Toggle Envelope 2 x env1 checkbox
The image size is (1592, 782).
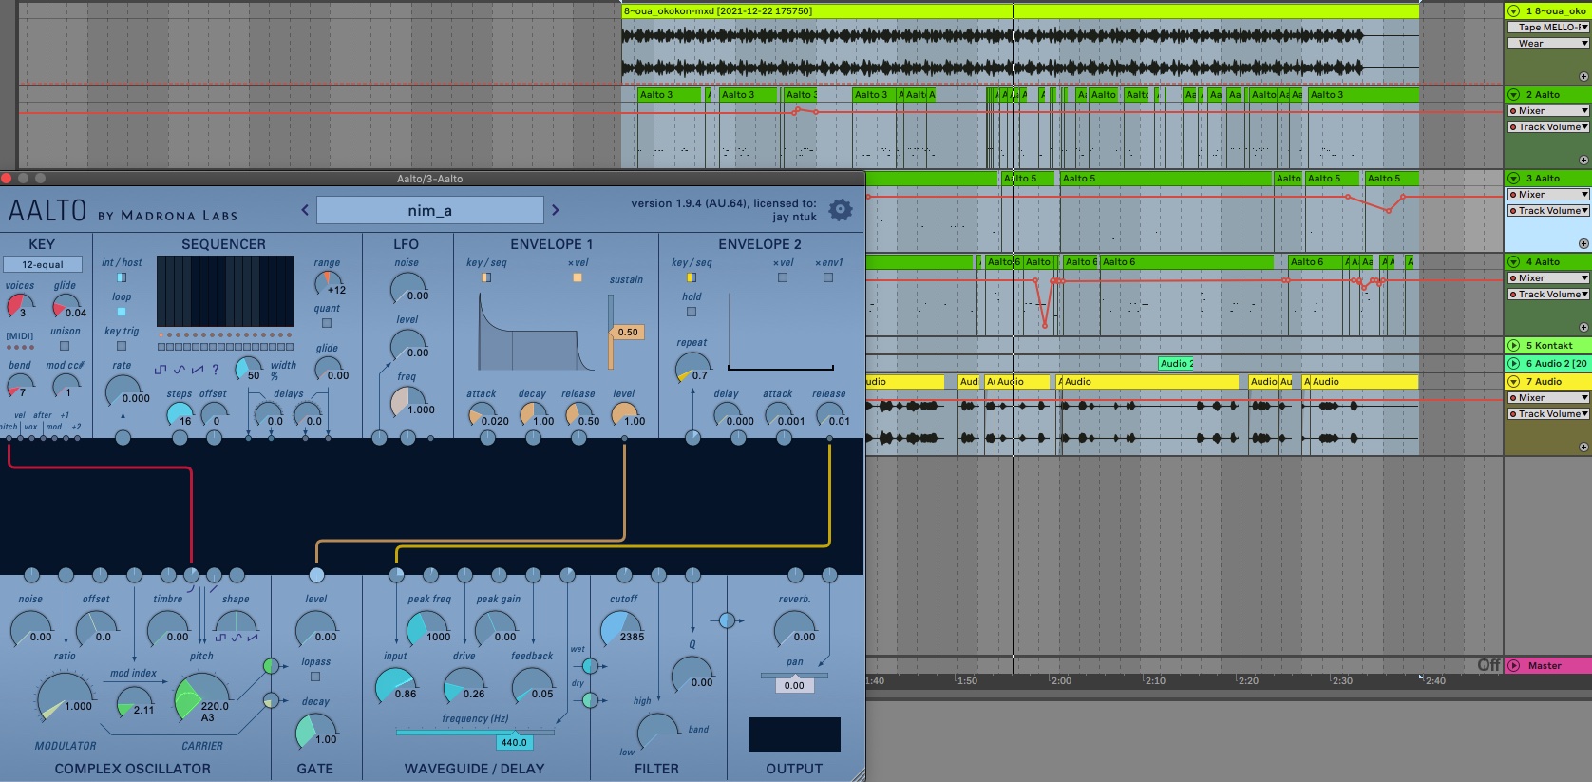pyautogui.click(x=828, y=277)
